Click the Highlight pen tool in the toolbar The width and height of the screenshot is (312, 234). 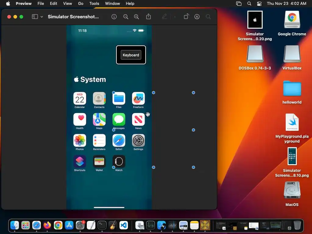point(164,16)
